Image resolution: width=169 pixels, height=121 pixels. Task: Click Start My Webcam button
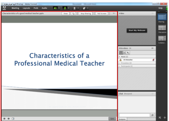[x=137, y=30]
